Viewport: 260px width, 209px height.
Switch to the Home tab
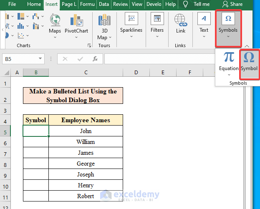coord(34,4)
